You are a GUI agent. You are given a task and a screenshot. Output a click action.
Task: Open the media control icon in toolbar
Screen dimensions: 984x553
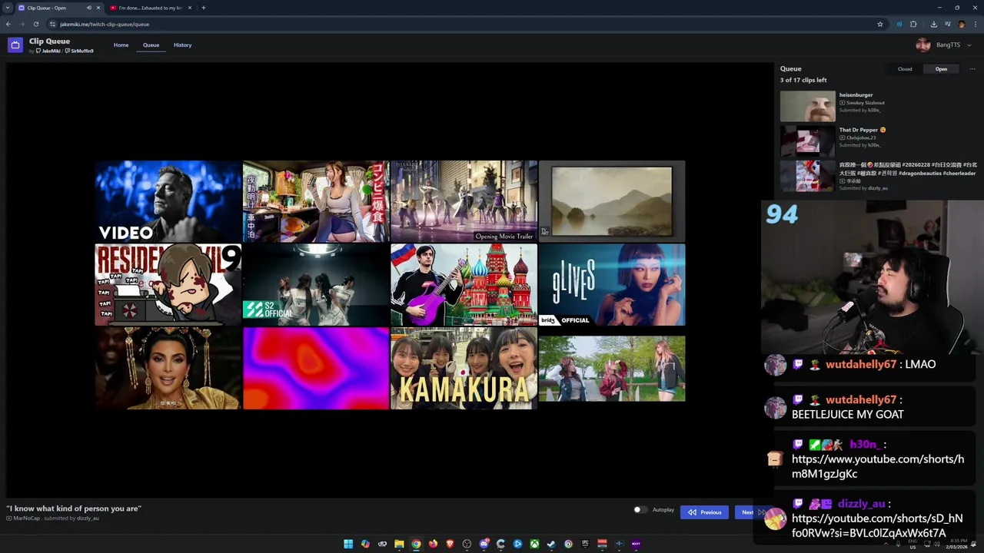947,24
